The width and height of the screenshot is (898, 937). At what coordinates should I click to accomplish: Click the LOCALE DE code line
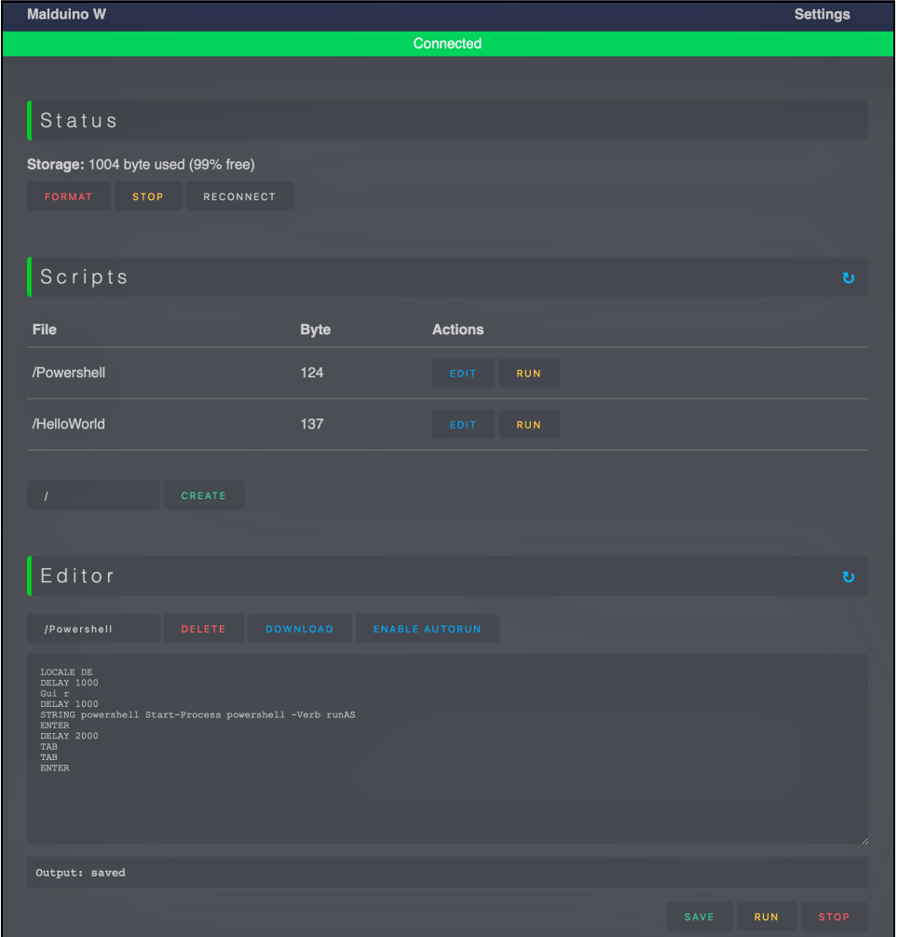pyautogui.click(x=66, y=672)
